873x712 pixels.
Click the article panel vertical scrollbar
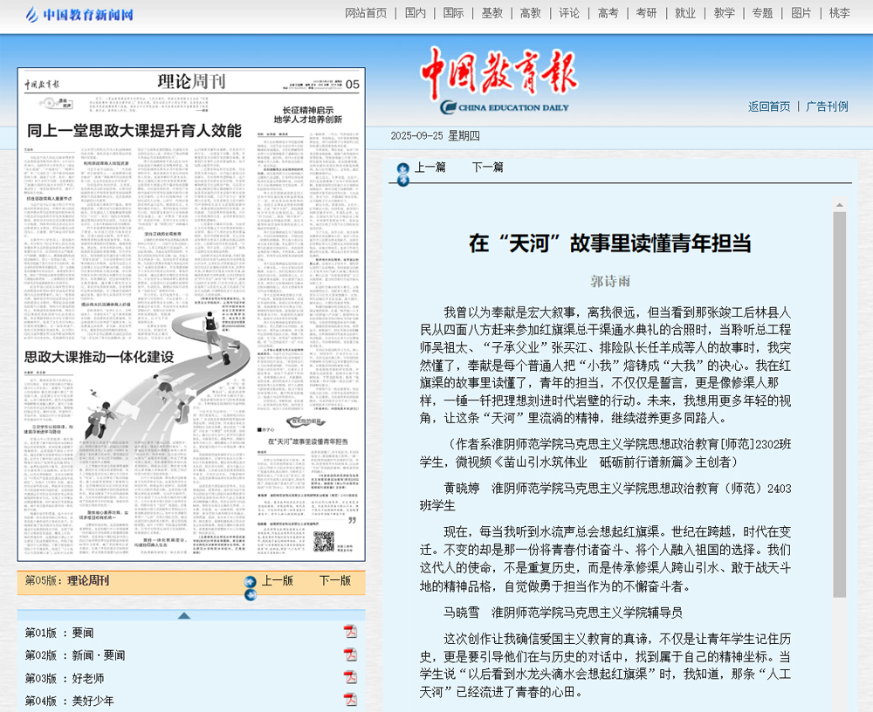839,401
